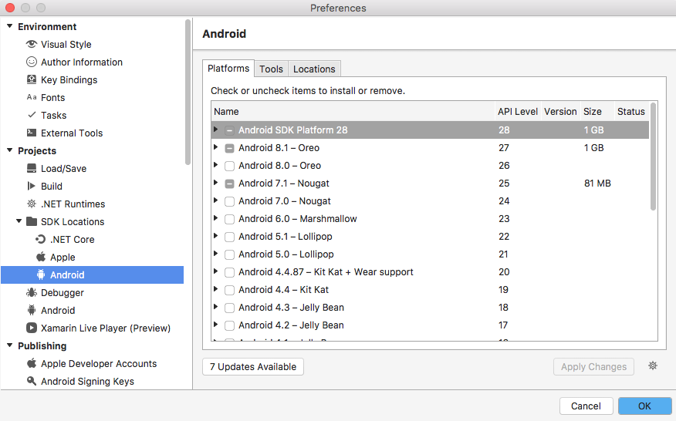Click the Android robot icon in the highlighted row
The height and width of the screenshot is (421, 676).
click(x=41, y=274)
